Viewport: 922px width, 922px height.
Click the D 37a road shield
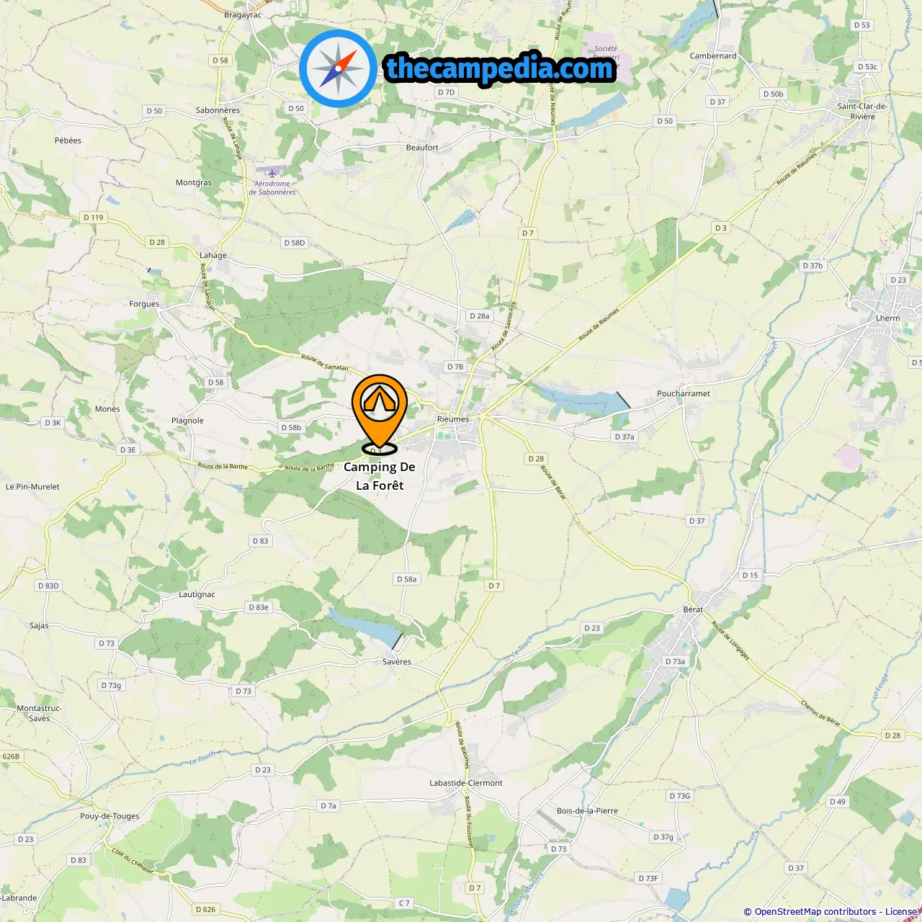[625, 437]
